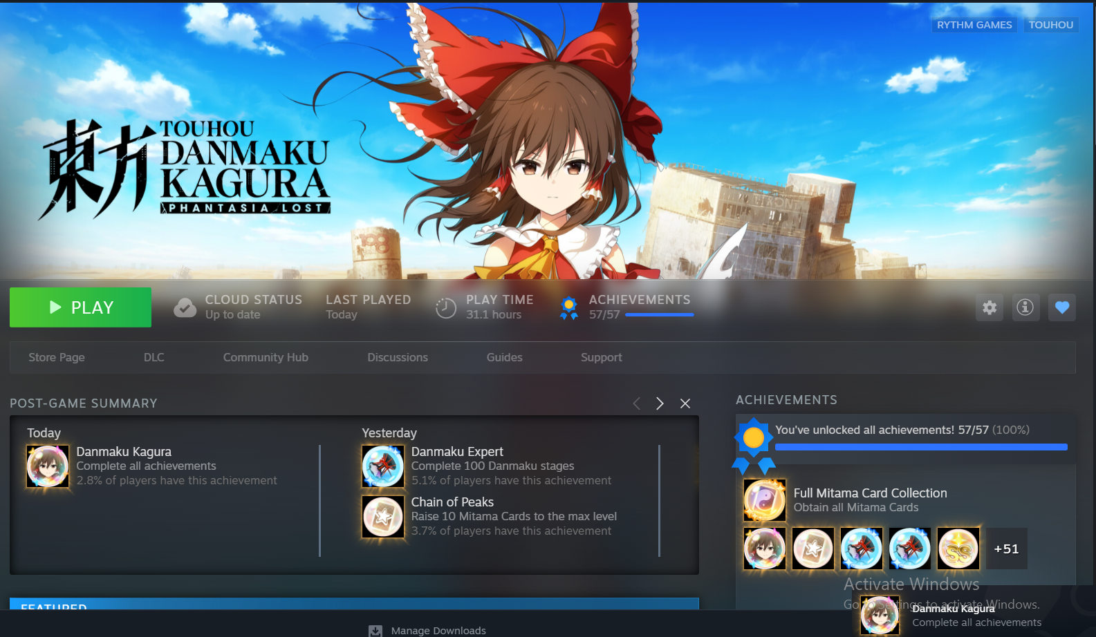Viewport: 1096px width, 637px height.
Task: Go to the Store Page tab
Action: (x=57, y=357)
